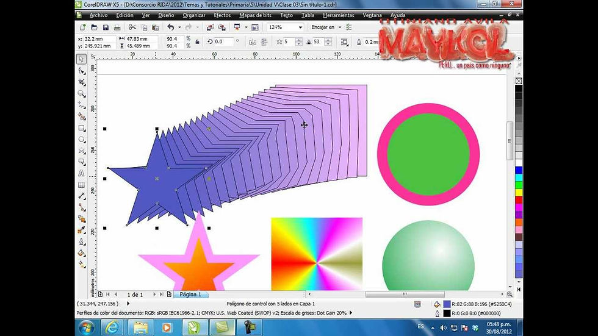This screenshot has width=598, height=336.
Task: Print the document
Action: tap(117, 27)
